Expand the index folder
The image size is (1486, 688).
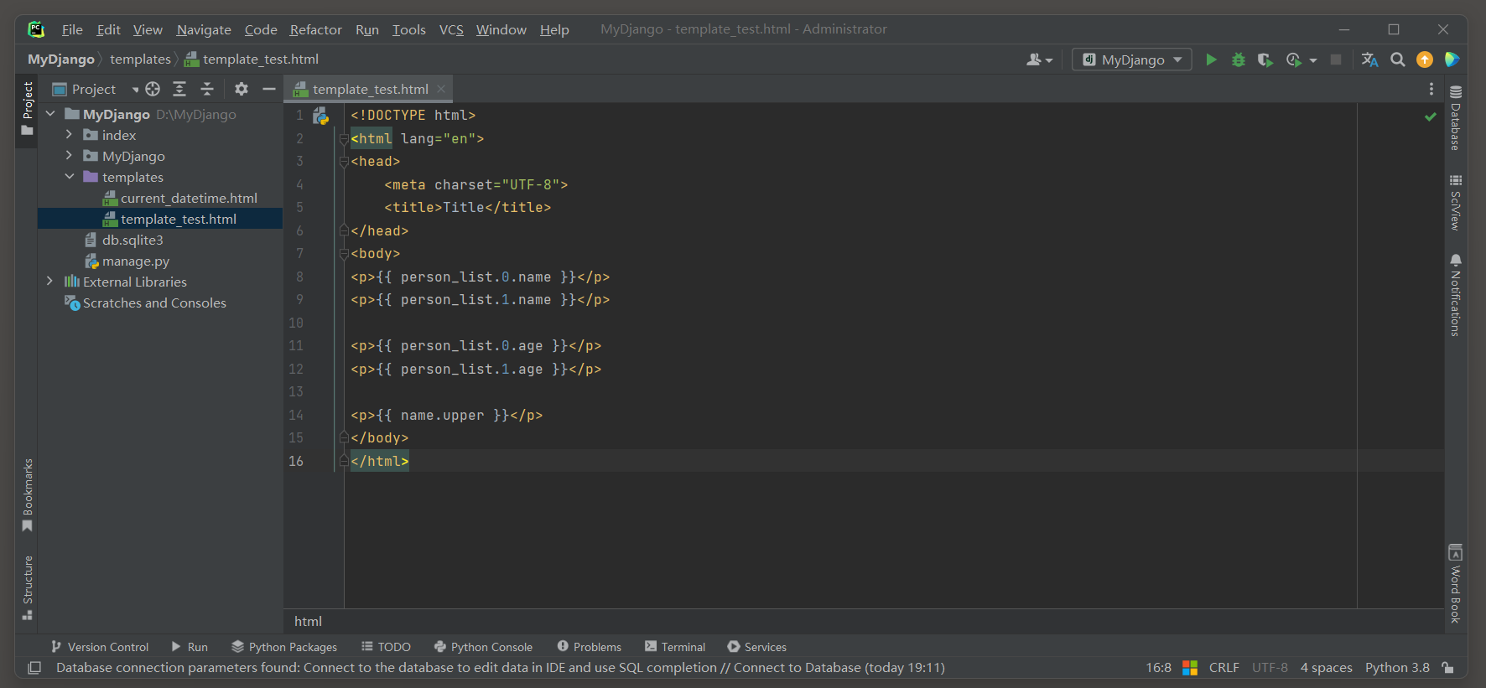tap(69, 135)
